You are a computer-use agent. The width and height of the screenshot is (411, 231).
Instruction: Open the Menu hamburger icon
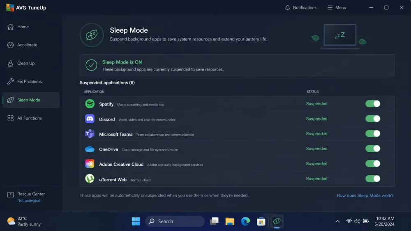330,7
